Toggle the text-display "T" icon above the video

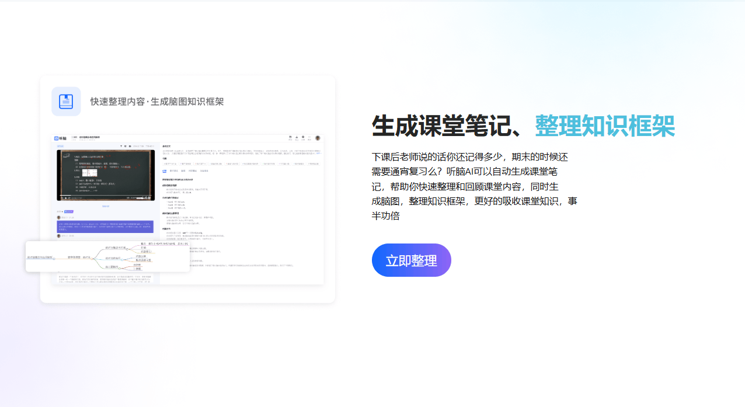click(121, 146)
